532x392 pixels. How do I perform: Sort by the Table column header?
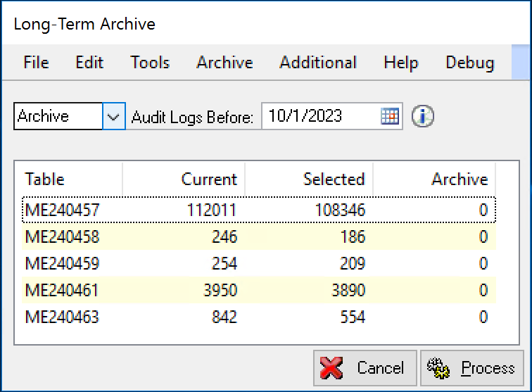pyautogui.click(x=70, y=179)
